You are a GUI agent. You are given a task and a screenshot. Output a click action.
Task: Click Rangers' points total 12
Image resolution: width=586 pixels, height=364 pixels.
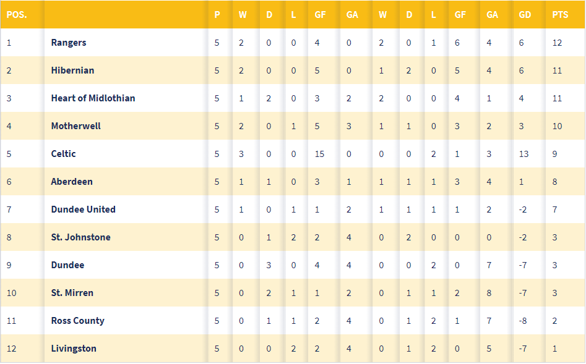[557, 43]
